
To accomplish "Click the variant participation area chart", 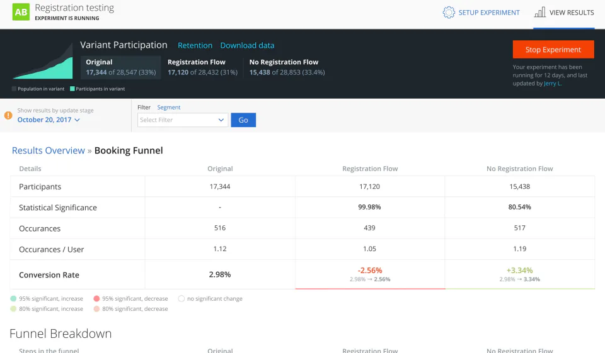I will (x=42, y=61).
